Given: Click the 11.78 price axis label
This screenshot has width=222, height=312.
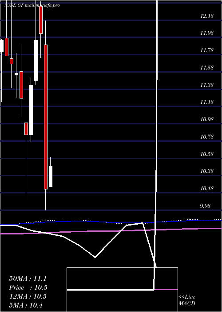Looking at the screenshot, I should coord(207,50).
